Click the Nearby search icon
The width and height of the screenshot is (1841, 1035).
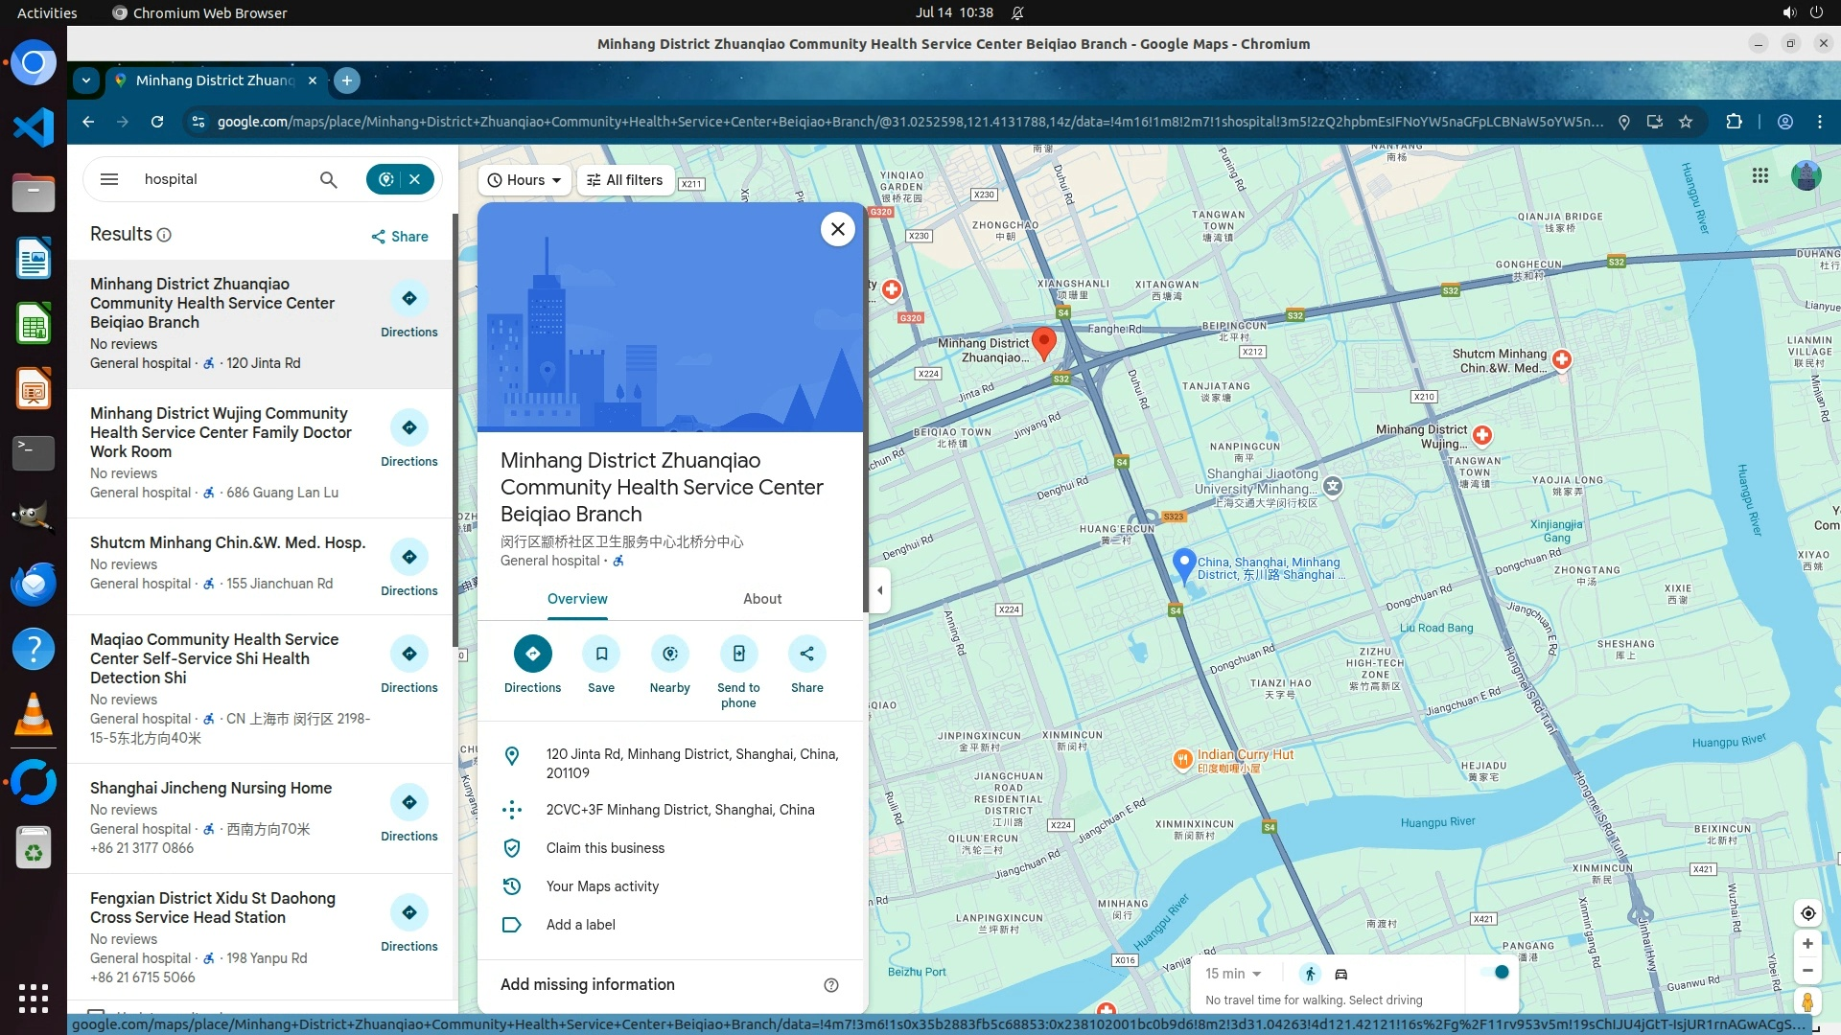(x=669, y=654)
